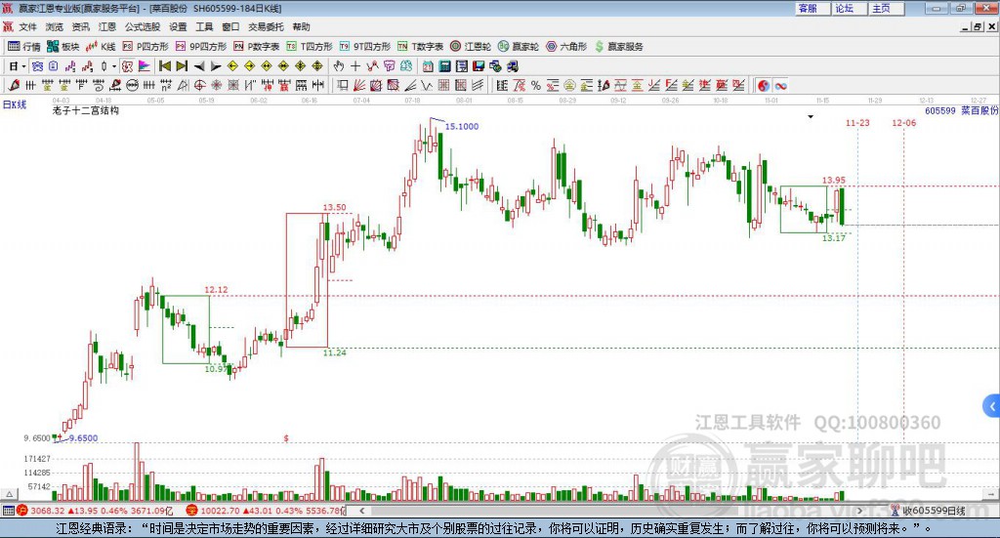Toggle the red 叙 framed button
Image resolution: width=1000 pixels, height=538 pixels.
click(127, 66)
